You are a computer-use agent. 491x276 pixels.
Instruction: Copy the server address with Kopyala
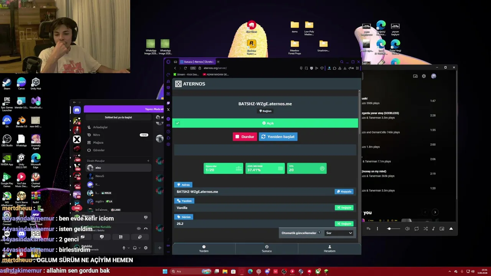point(344,191)
